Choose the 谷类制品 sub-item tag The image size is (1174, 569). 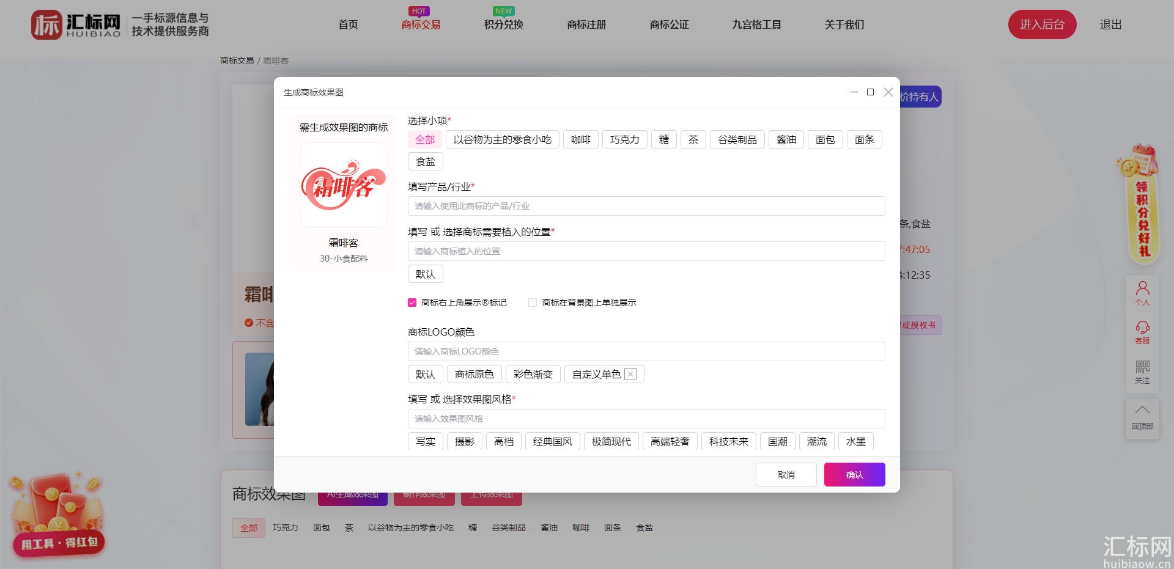coord(737,139)
